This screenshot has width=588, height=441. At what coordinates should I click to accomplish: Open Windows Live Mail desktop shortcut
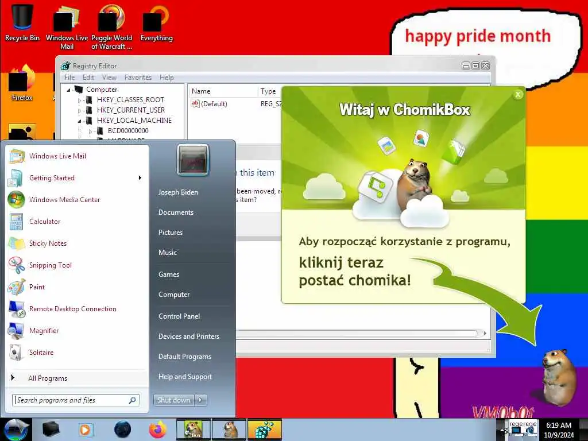point(67,27)
